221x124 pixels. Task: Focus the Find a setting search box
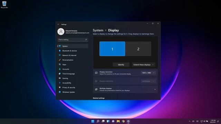pos(73,40)
